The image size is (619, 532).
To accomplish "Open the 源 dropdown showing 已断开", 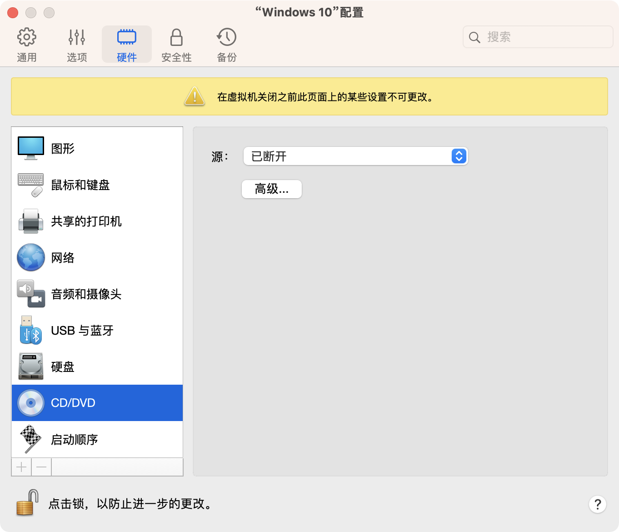I will tap(355, 156).
